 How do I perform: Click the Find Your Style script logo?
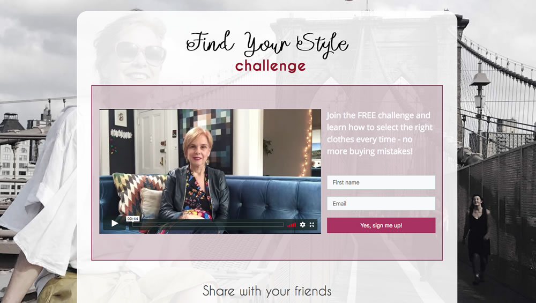(x=267, y=44)
